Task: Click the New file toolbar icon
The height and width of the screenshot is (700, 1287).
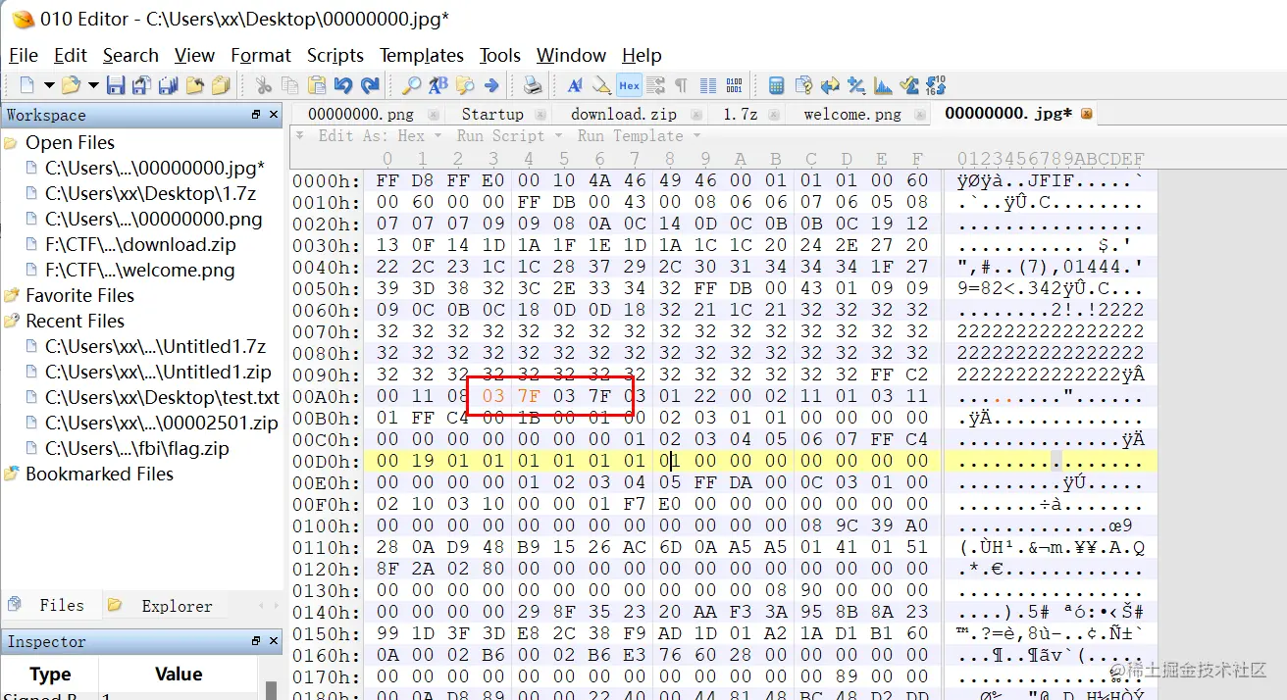Action: pyautogui.click(x=27, y=85)
